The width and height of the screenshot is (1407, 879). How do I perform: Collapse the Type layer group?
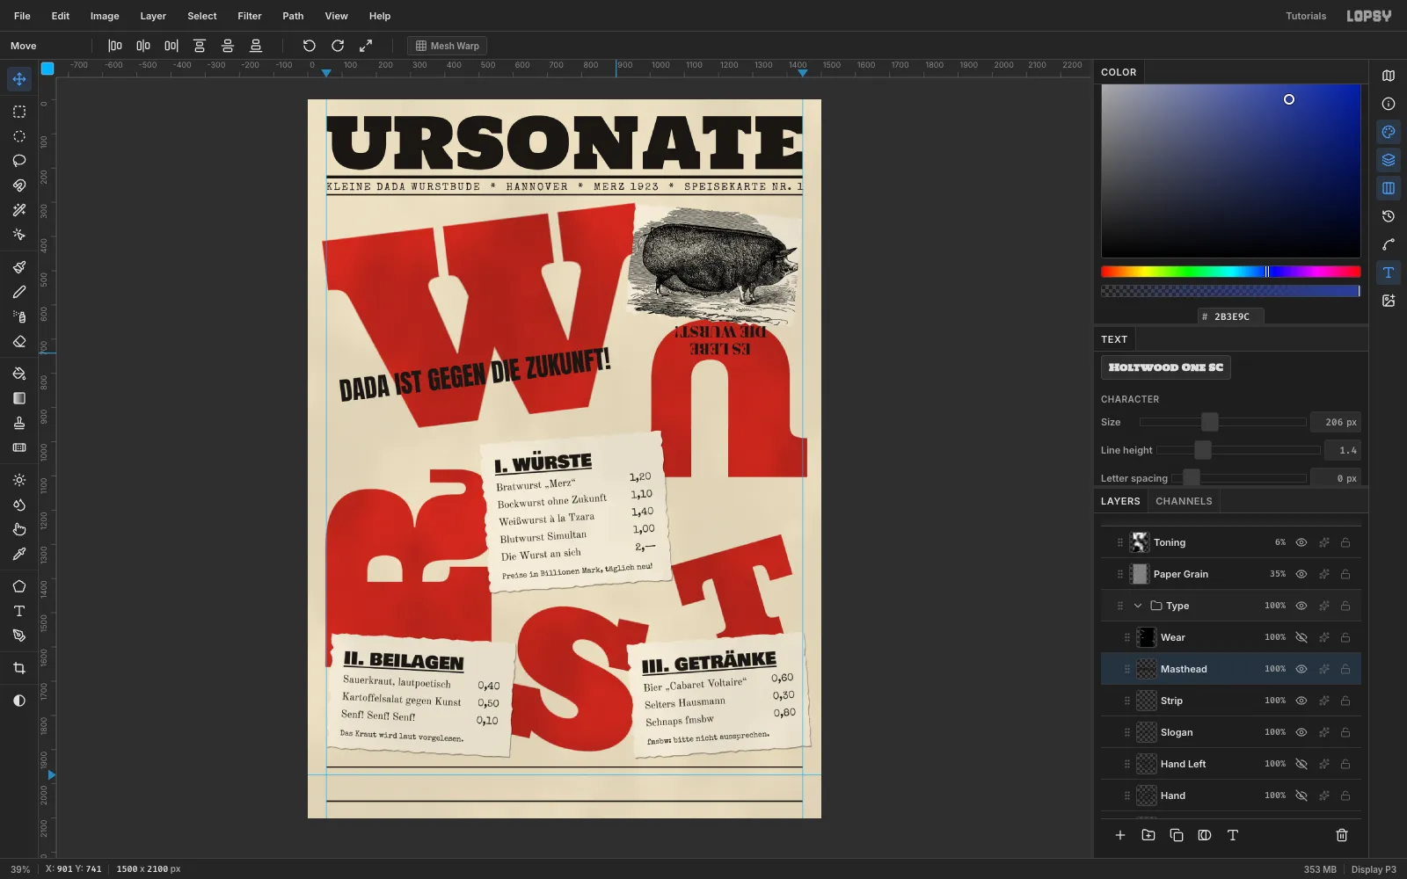[x=1138, y=606]
